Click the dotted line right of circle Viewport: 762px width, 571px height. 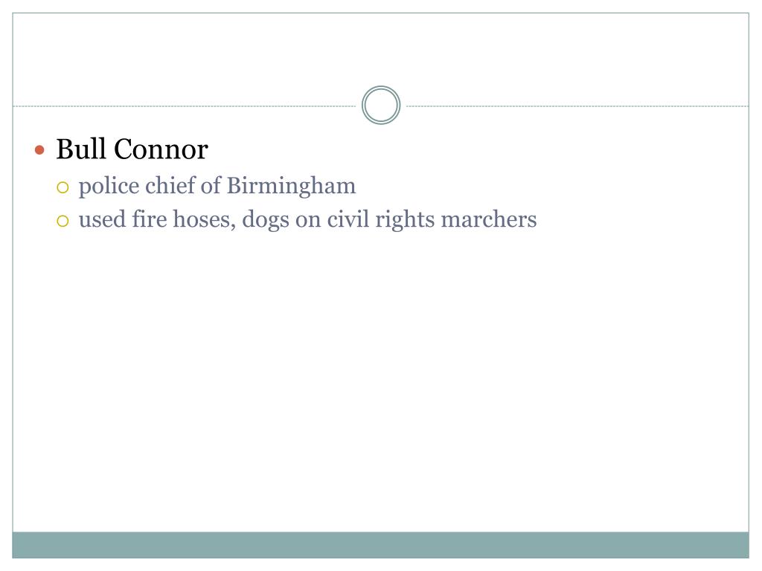tap(577, 106)
